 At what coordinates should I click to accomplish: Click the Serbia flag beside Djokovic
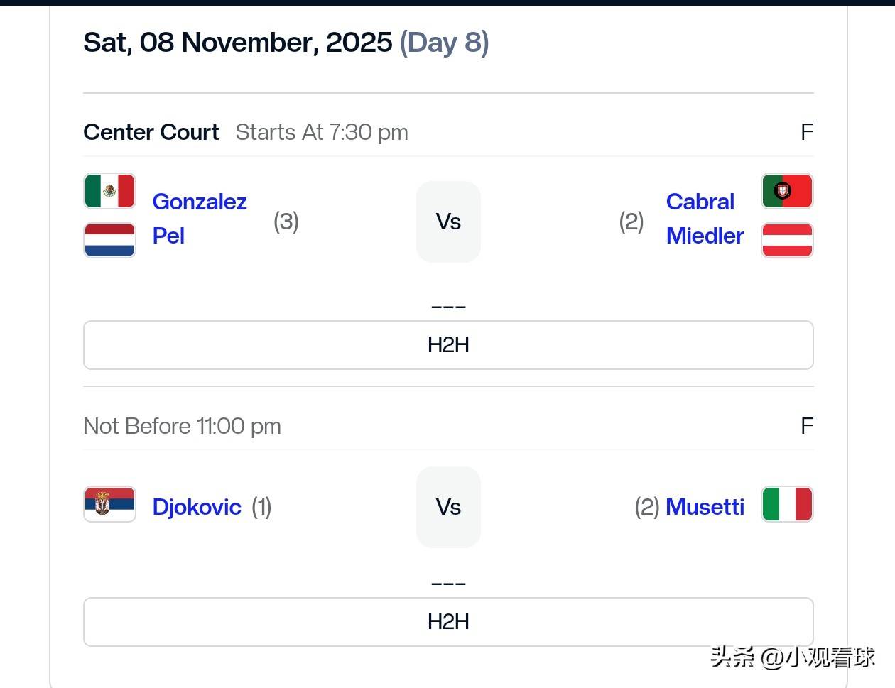(109, 504)
